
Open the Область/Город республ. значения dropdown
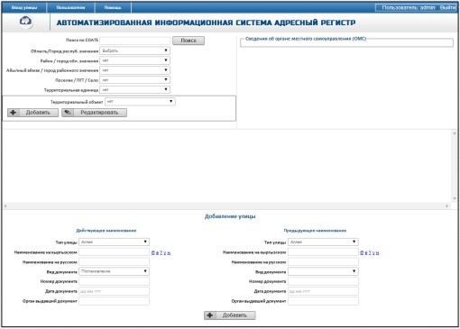point(135,50)
